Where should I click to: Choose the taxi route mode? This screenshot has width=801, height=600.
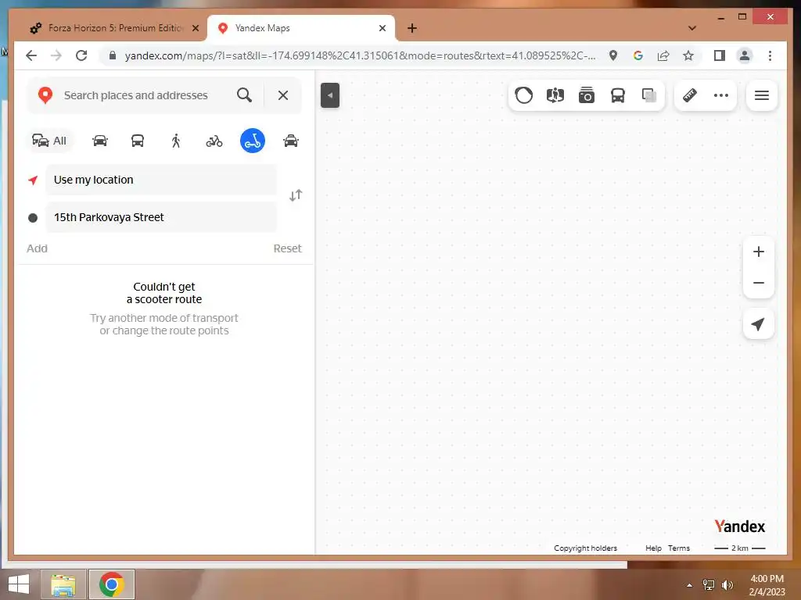pos(291,141)
